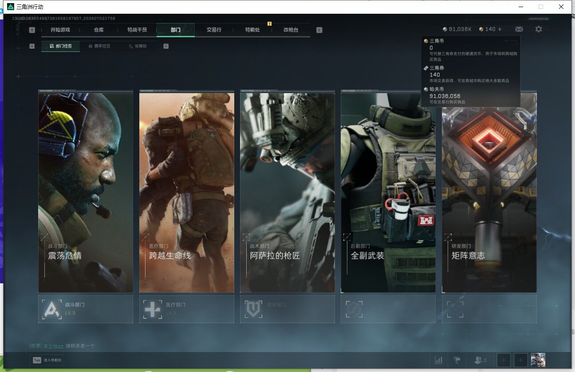Go to the 交易行 tab
Viewport: 575px width, 372px height.
click(214, 30)
